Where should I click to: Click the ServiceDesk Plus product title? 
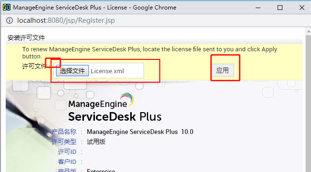[114, 117]
